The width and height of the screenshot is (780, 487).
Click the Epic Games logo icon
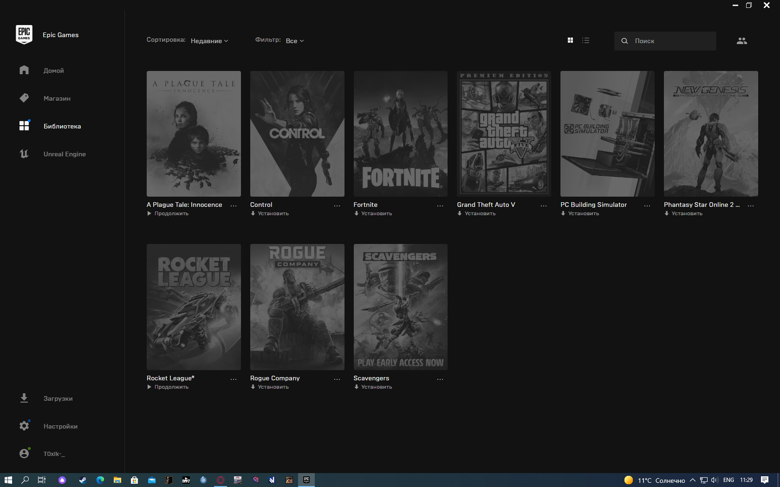click(x=24, y=35)
